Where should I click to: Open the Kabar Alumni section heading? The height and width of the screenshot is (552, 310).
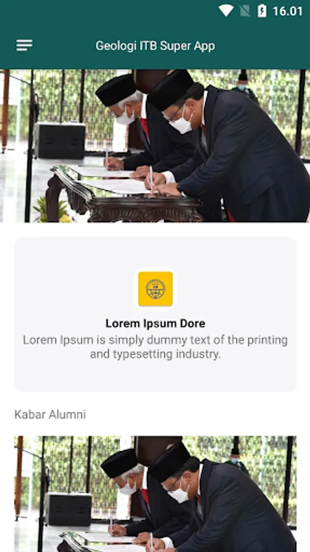pos(50,415)
